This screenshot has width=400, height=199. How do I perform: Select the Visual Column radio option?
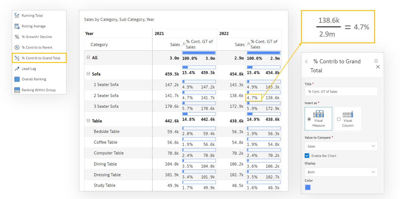[339, 119]
